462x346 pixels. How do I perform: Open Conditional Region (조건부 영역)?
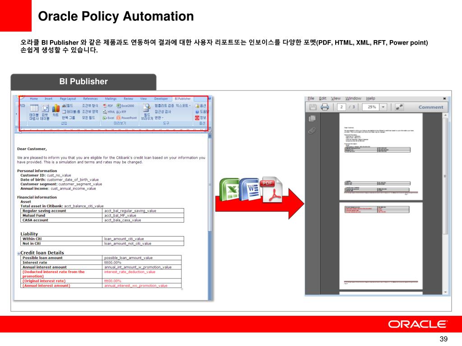pos(90,112)
